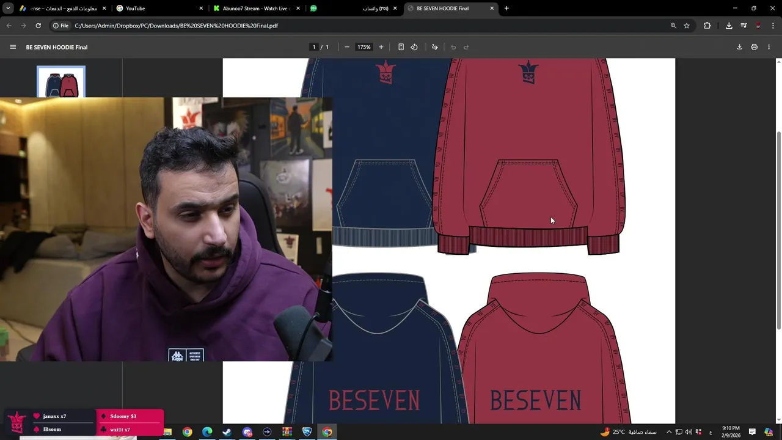The image size is (782, 440).
Task: Select the hoodie page thumbnail
Action: (61, 82)
